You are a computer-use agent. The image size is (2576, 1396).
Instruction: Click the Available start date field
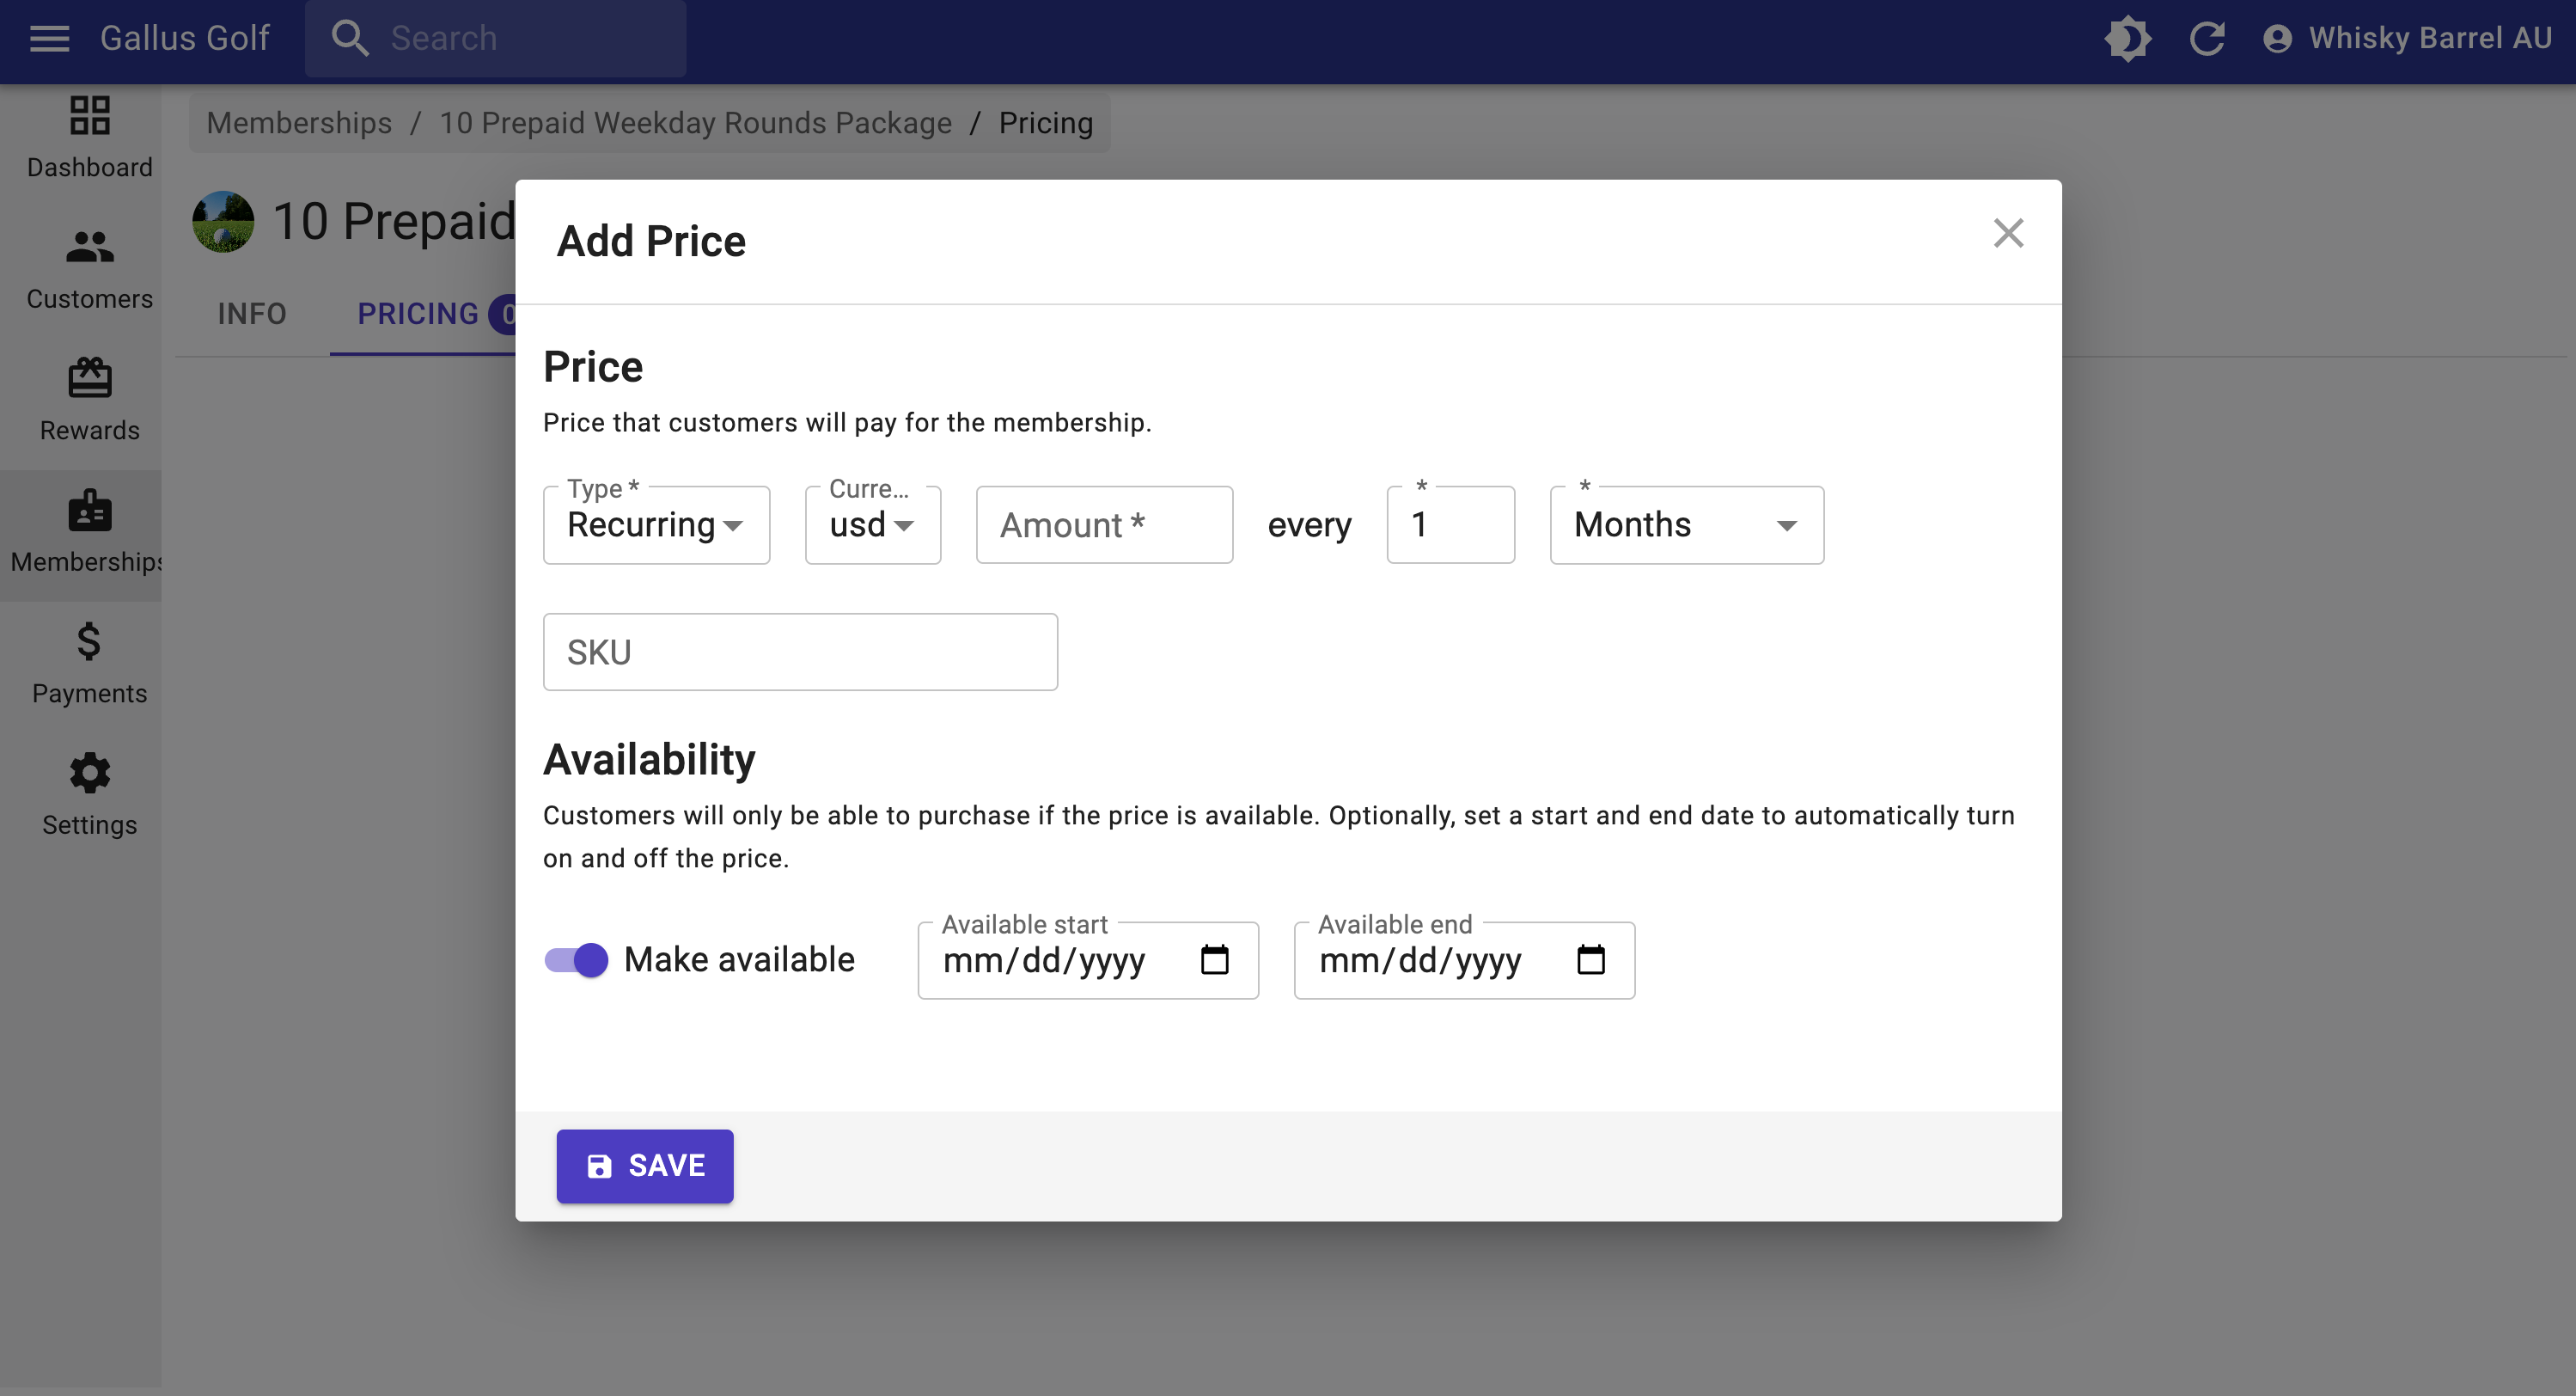[x=1088, y=961]
